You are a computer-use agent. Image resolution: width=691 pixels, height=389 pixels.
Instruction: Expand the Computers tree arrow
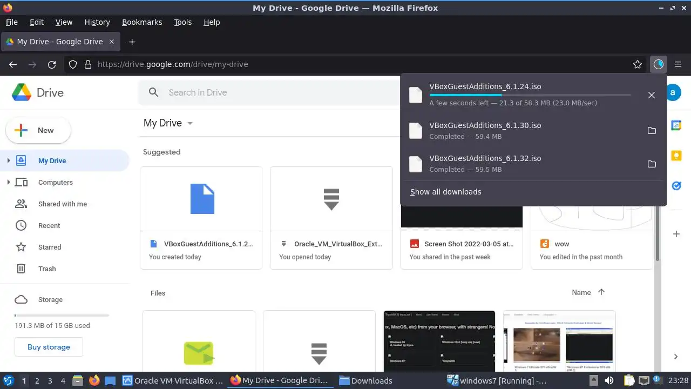tap(9, 182)
